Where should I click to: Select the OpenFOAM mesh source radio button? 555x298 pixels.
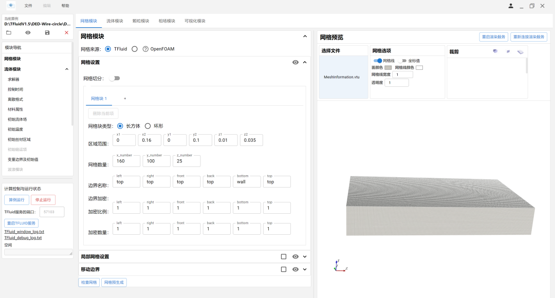(x=135, y=49)
